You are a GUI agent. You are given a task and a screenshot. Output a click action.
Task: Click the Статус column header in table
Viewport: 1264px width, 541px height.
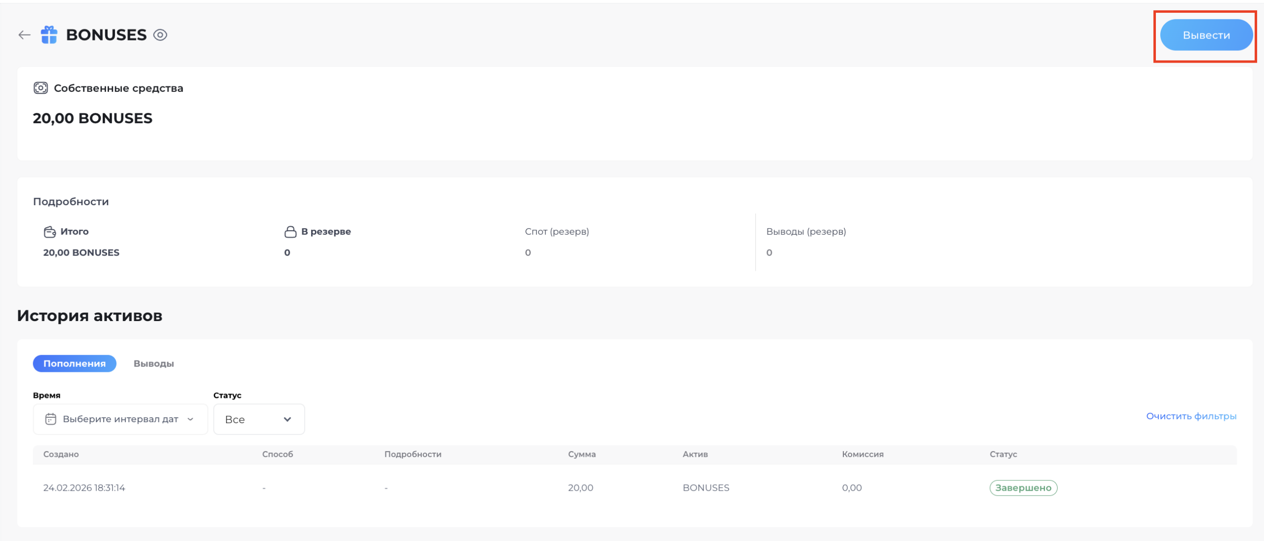1003,454
